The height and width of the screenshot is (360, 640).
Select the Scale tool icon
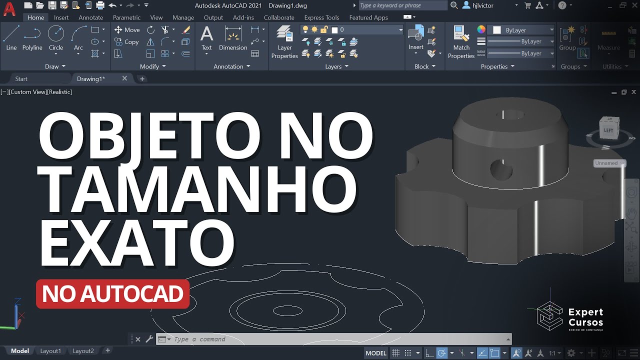click(150, 53)
